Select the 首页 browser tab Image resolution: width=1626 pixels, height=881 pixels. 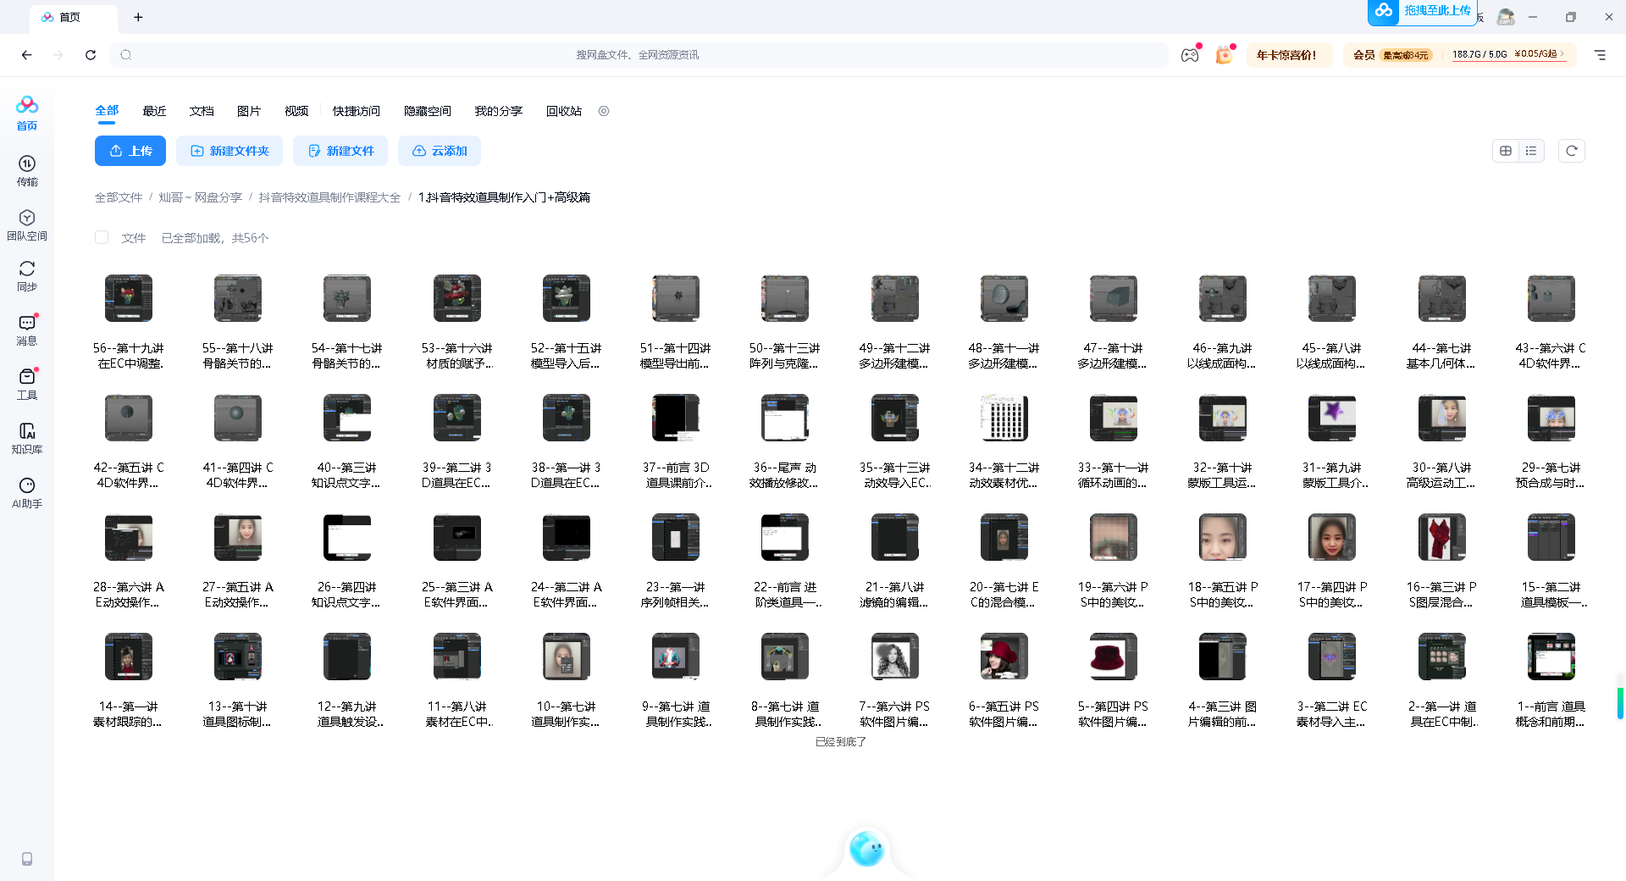point(73,17)
